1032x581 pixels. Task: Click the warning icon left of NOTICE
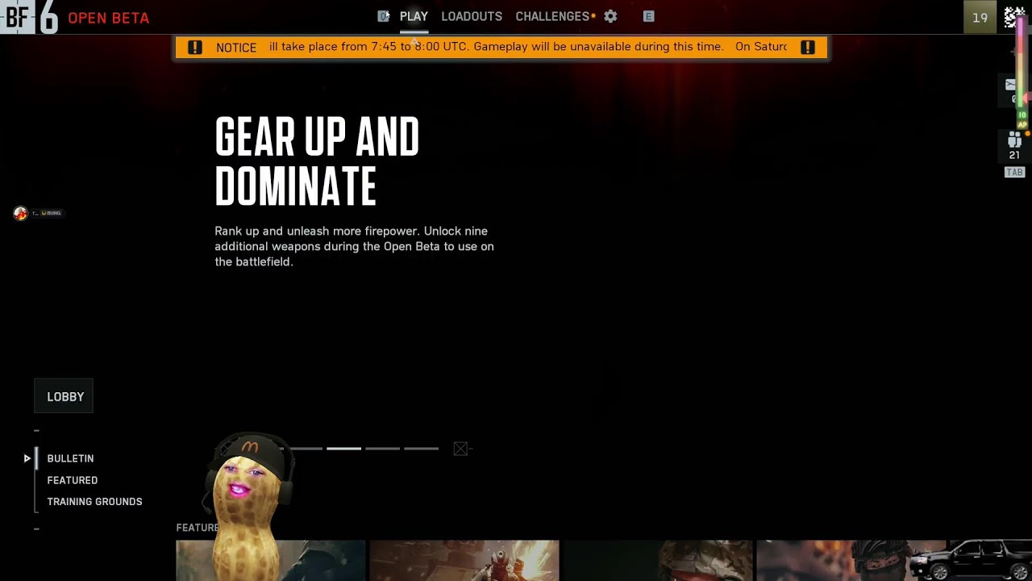coord(195,48)
